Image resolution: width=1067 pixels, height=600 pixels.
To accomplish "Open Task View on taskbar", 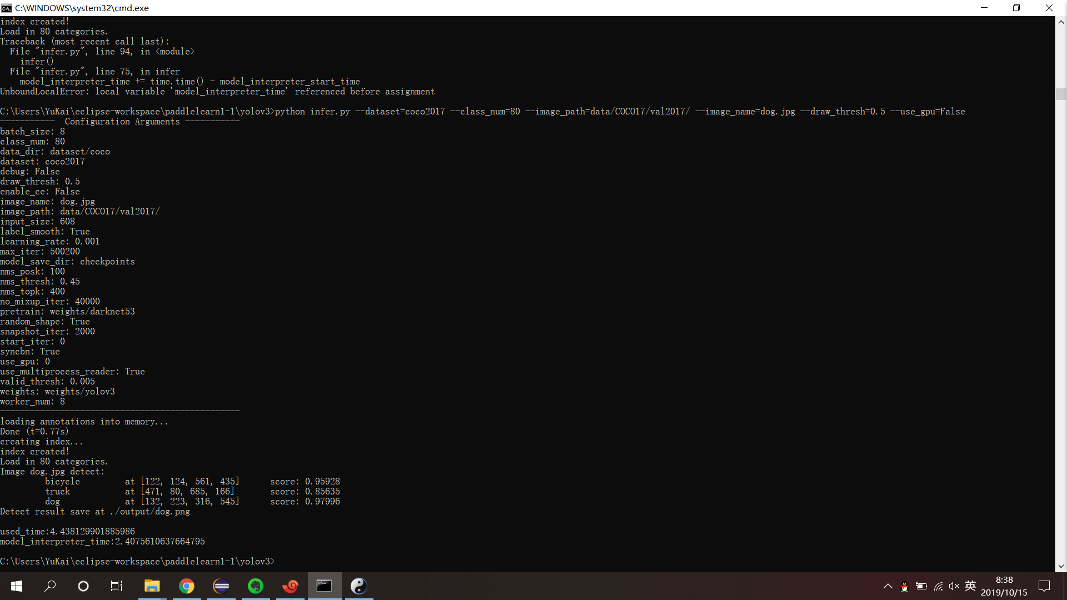I will [117, 586].
